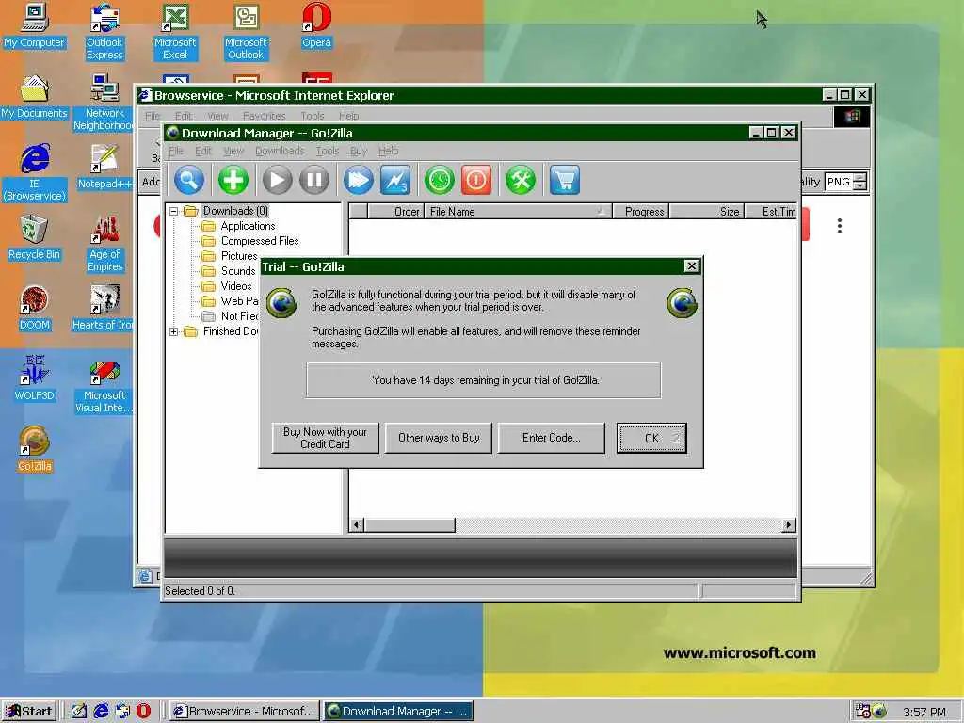Click the blue double-arrow fast forward icon
Image resolution: width=964 pixels, height=723 pixels.
[359, 180]
